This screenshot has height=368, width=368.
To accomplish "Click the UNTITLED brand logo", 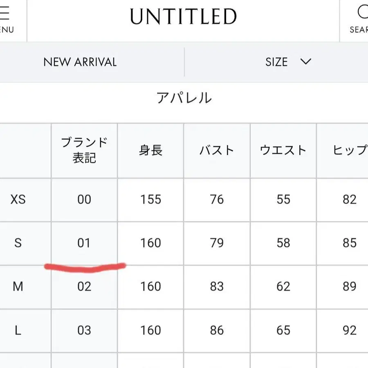I will 183,17.
